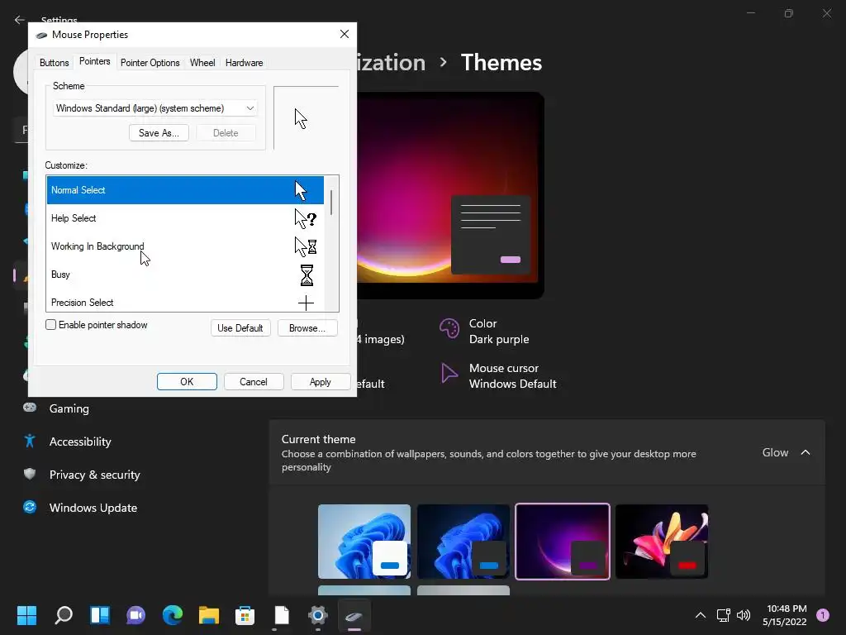Click the Use Default button
This screenshot has width=846, height=635.
(240, 327)
